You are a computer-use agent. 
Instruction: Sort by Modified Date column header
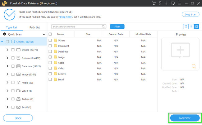tap(143, 34)
